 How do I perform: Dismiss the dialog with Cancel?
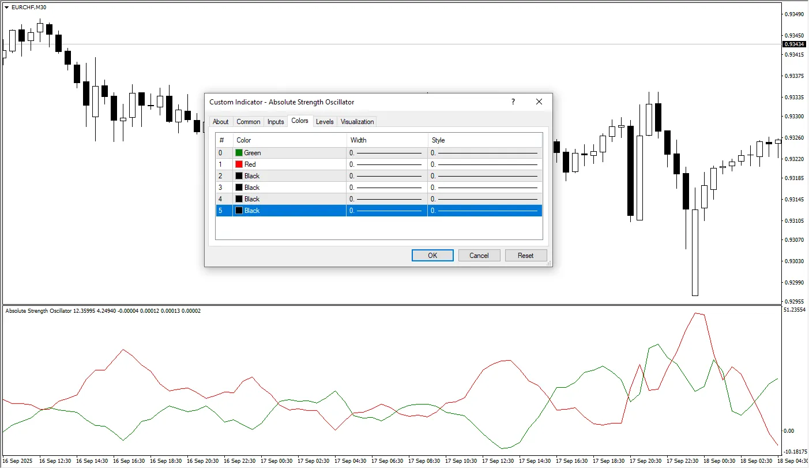click(x=479, y=255)
